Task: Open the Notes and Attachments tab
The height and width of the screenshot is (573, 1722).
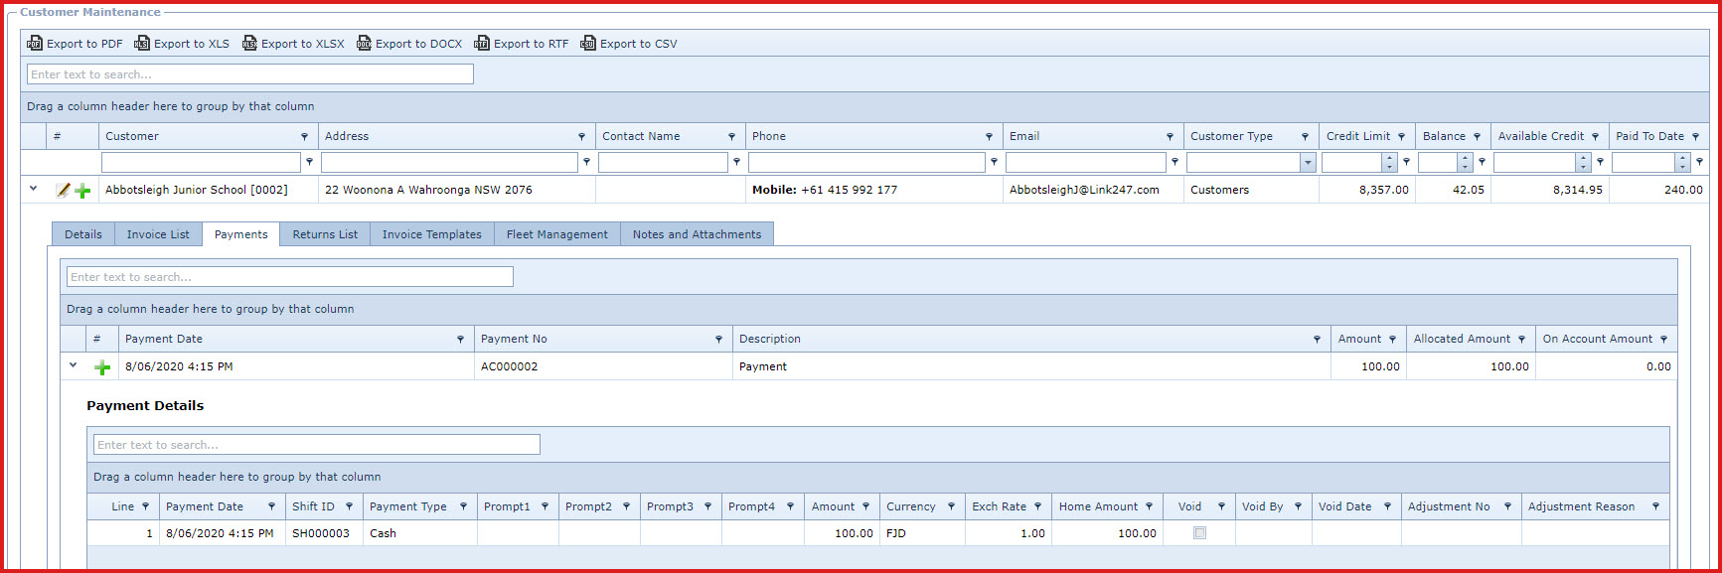Action: 697,234
